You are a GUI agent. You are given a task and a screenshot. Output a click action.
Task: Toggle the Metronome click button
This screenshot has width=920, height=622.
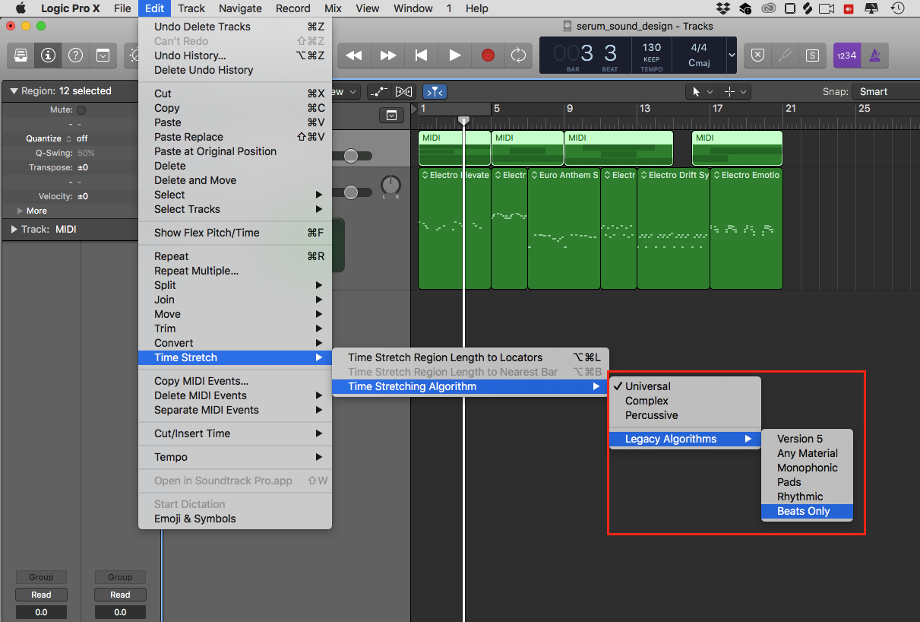tap(874, 56)
